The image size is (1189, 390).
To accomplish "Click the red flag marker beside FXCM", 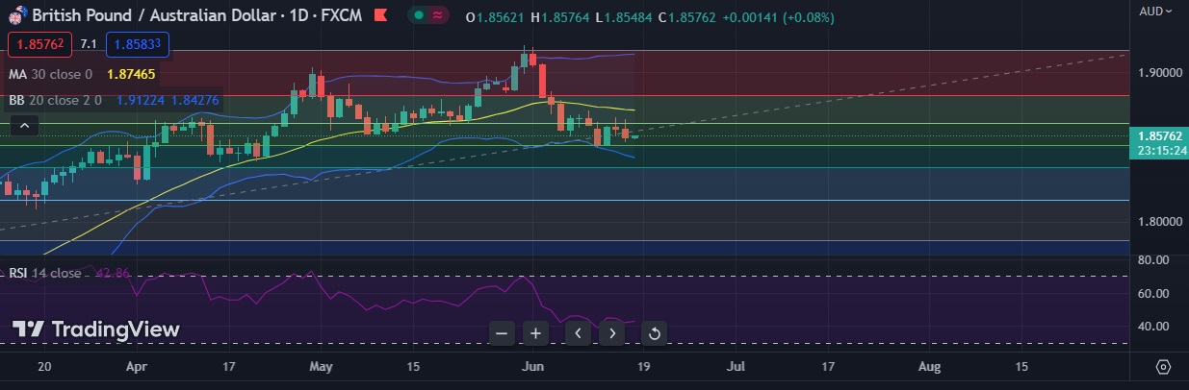I will (x=382, y=16).
